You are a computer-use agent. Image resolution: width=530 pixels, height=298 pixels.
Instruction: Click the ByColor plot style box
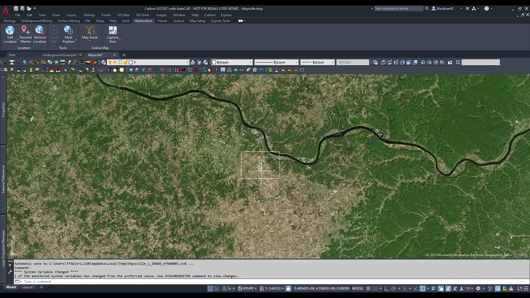tap(353, 62)
